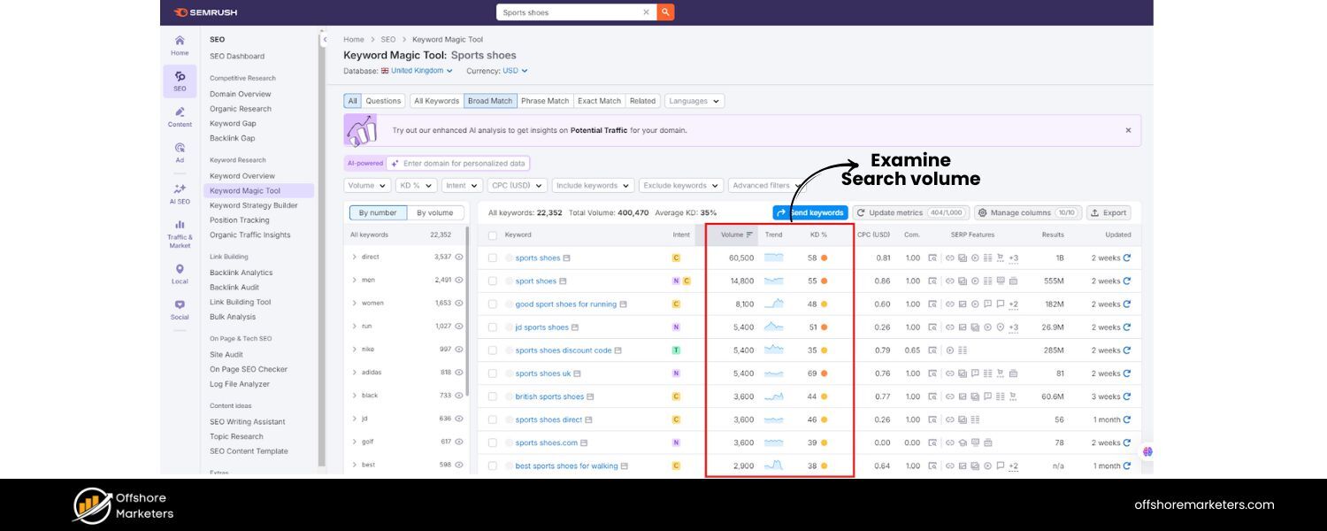This screenshot has width=1327, height=531.
Task: Click the search magnifier icon next to Sports shoes
Action: point(664,12)
